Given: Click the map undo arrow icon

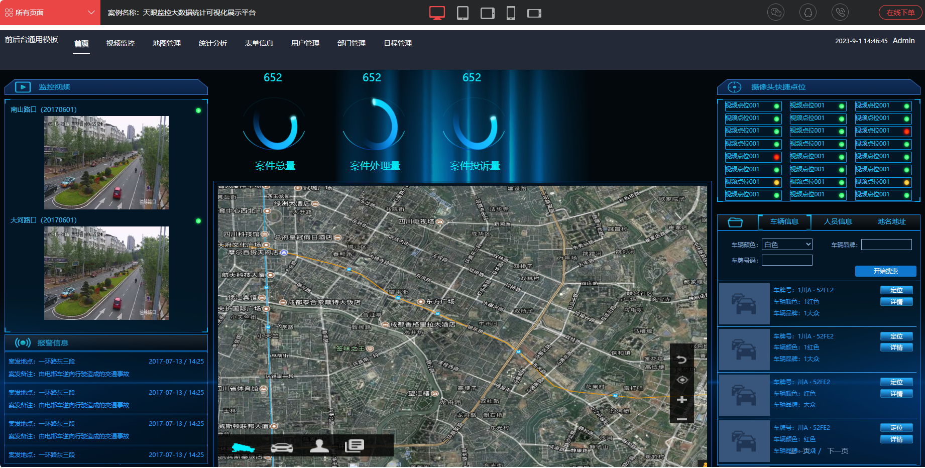Looking at the screenshot, I should click(681, 360).
